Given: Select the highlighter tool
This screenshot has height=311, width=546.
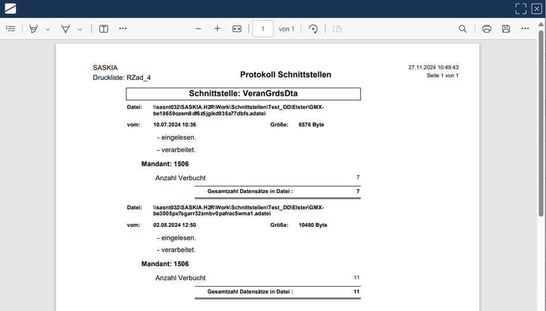Looking at the screenshot, I should pyautogui.click(x=34, y=28).
